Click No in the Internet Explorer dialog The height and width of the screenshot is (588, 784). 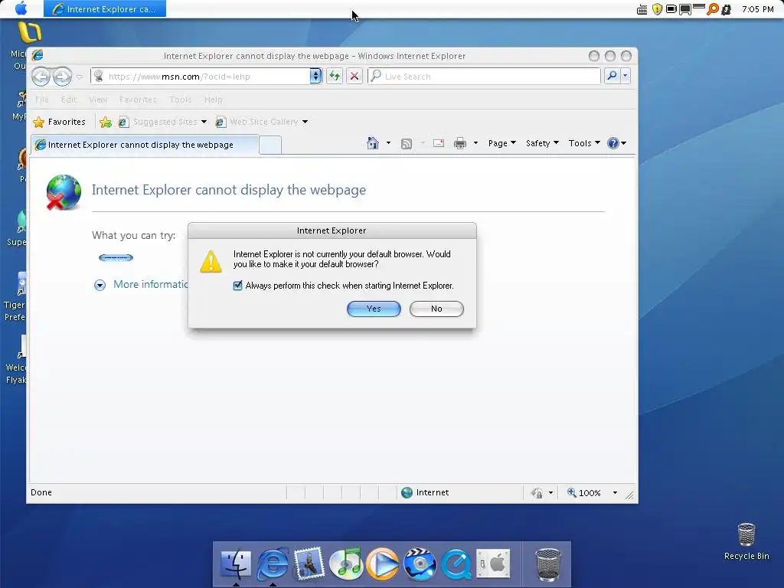(x=436, y=309)
